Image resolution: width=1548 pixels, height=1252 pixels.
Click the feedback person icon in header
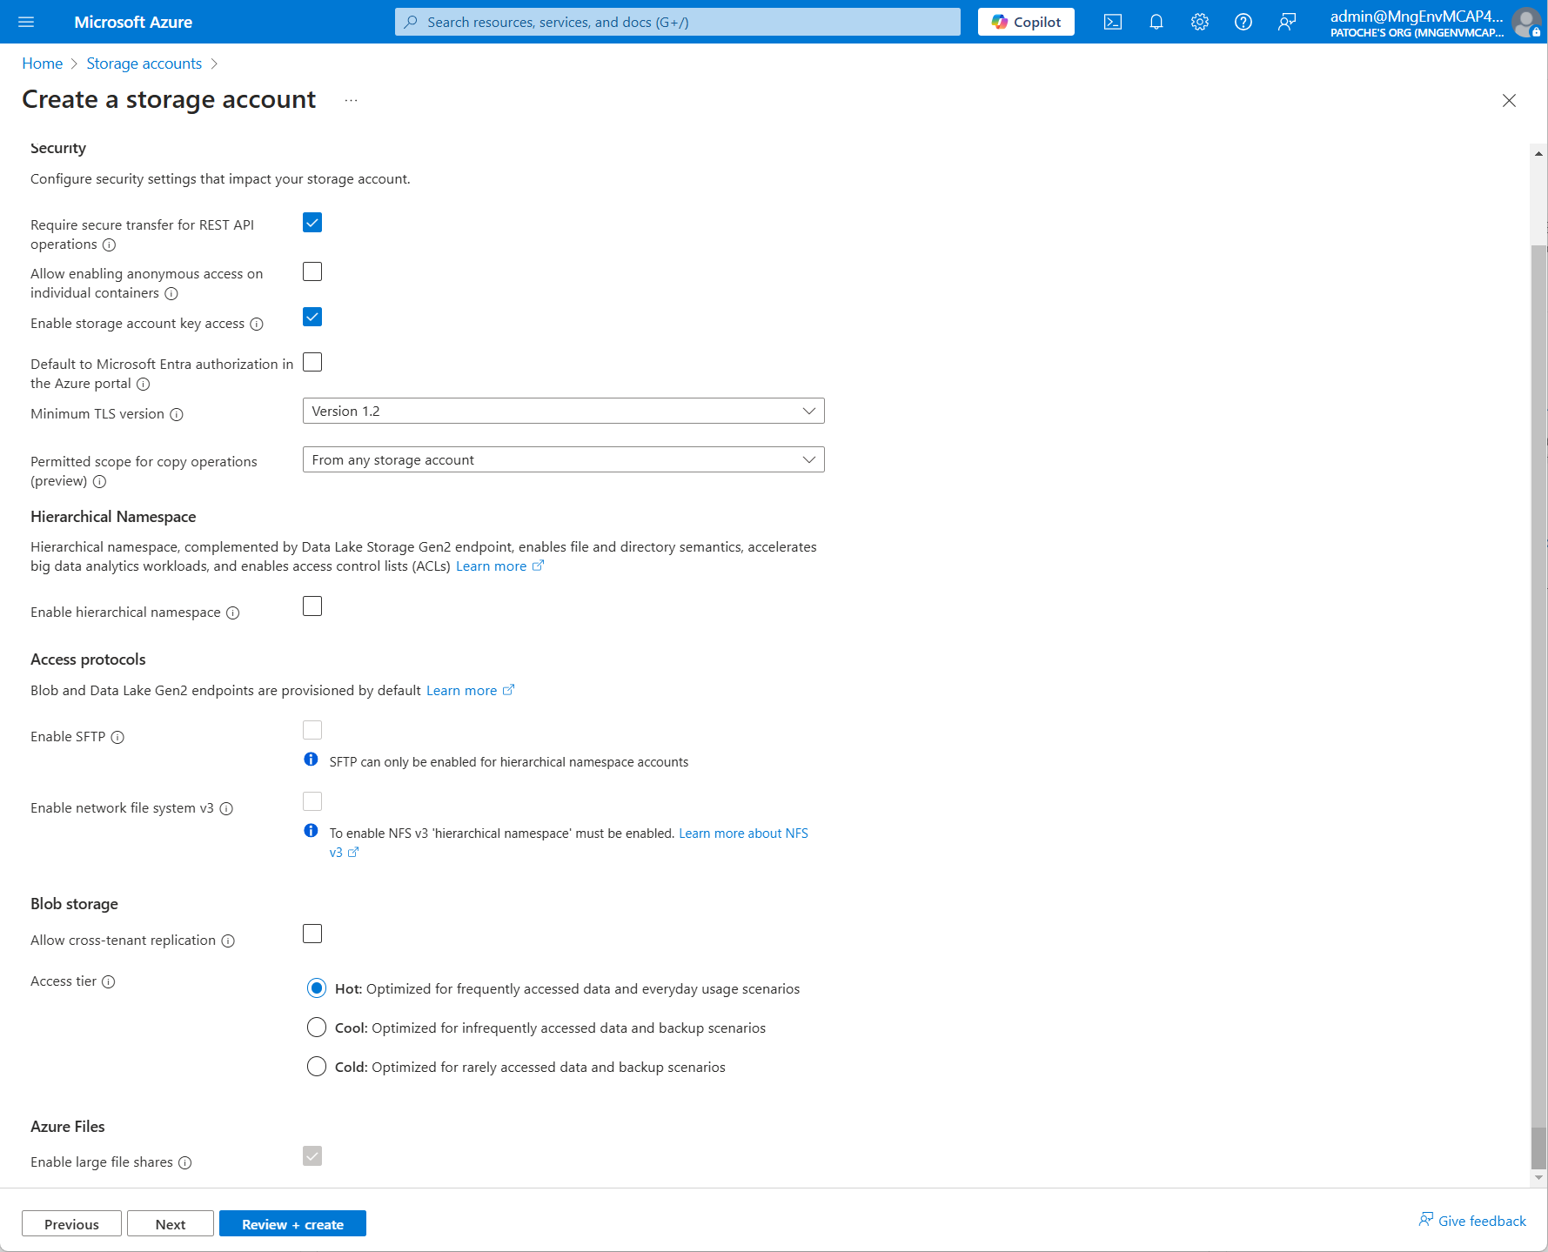click(1286, 23)
